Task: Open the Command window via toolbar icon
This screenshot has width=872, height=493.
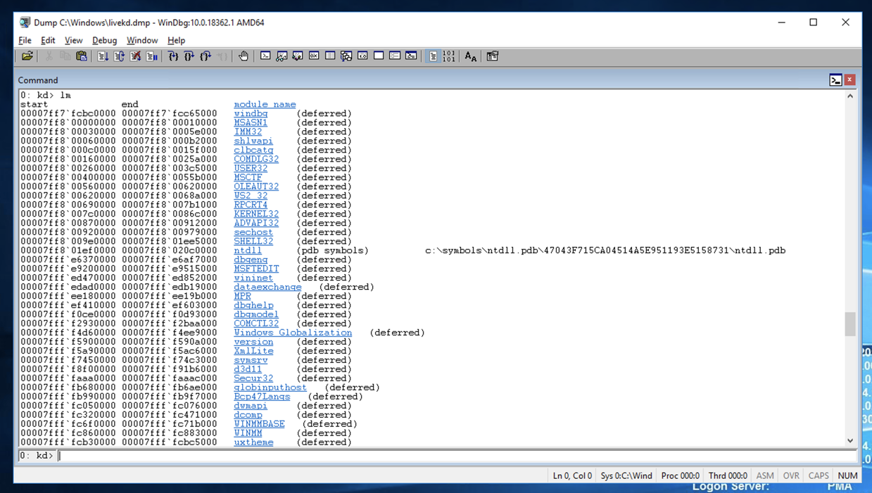Action: point(265,56)
